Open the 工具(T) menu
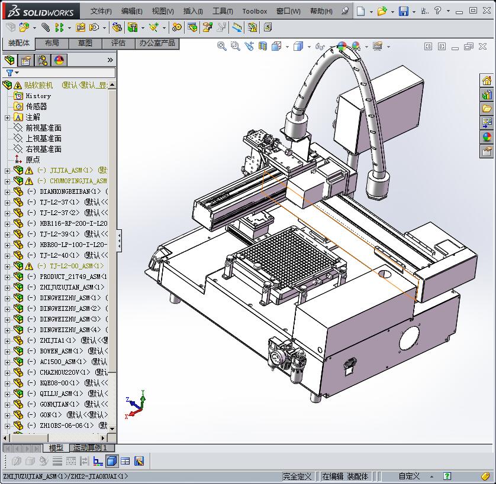This screenshot has height=484, width=496. [x=223, y=11]
